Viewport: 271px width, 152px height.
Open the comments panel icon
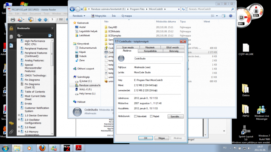tap(11, 123)
